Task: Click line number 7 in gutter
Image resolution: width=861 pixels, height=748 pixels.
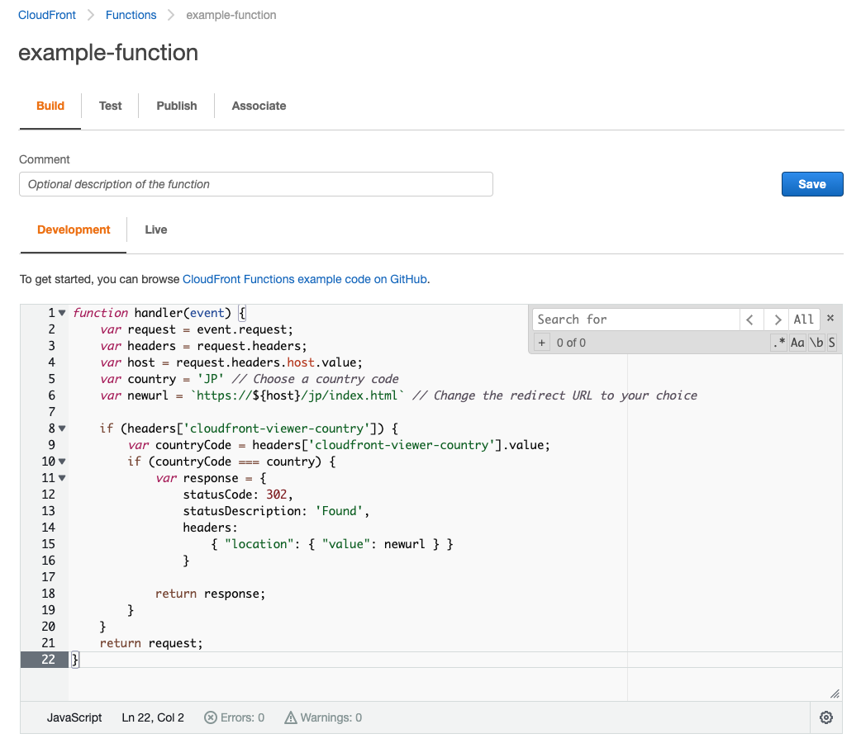Action: [x=51, y=412]
